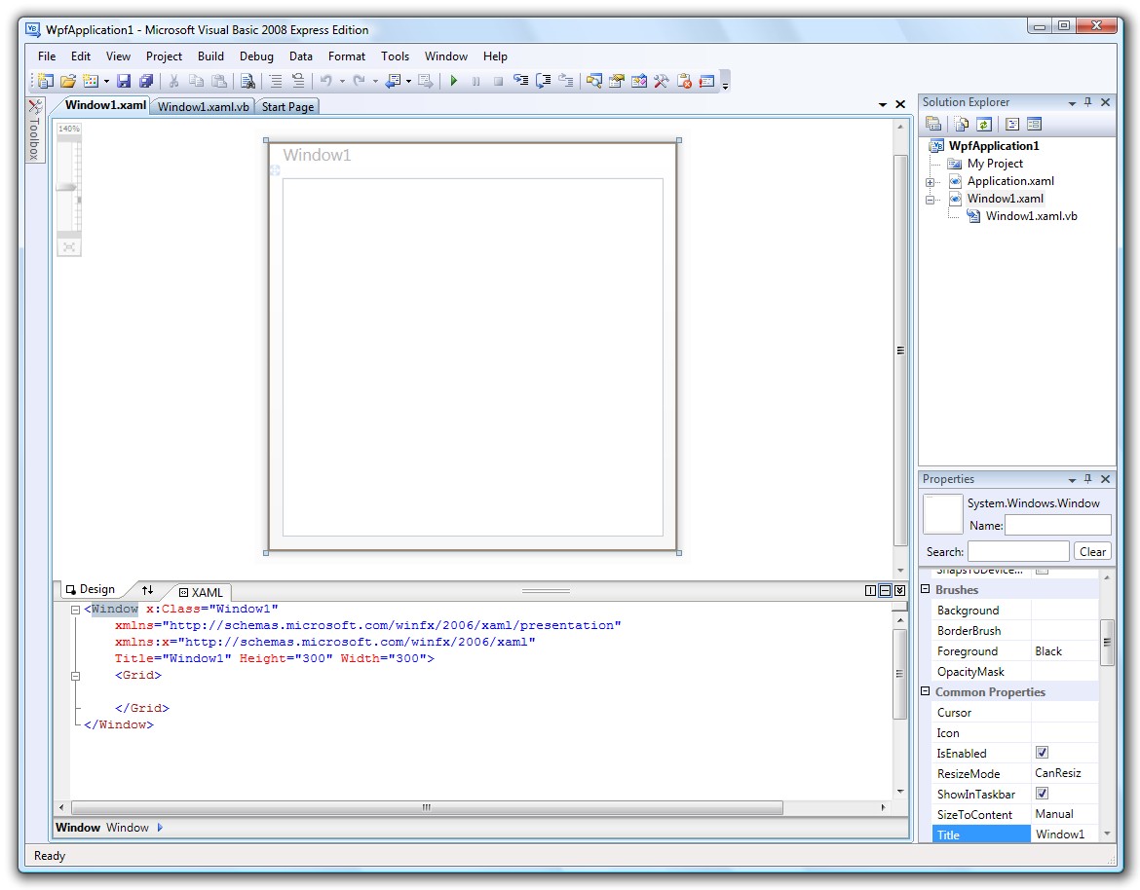Viewport: 1140px width, 890px height.
Task: Click the New Project toolbar icon
Action: pos(46,82)
